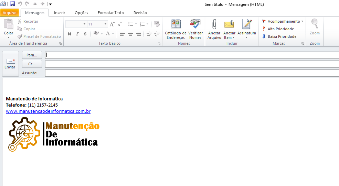Expand the numbering style dropdown arrow
Viewport: 339px width, 186px height.
pyautogui.click(x=147, y=24)
